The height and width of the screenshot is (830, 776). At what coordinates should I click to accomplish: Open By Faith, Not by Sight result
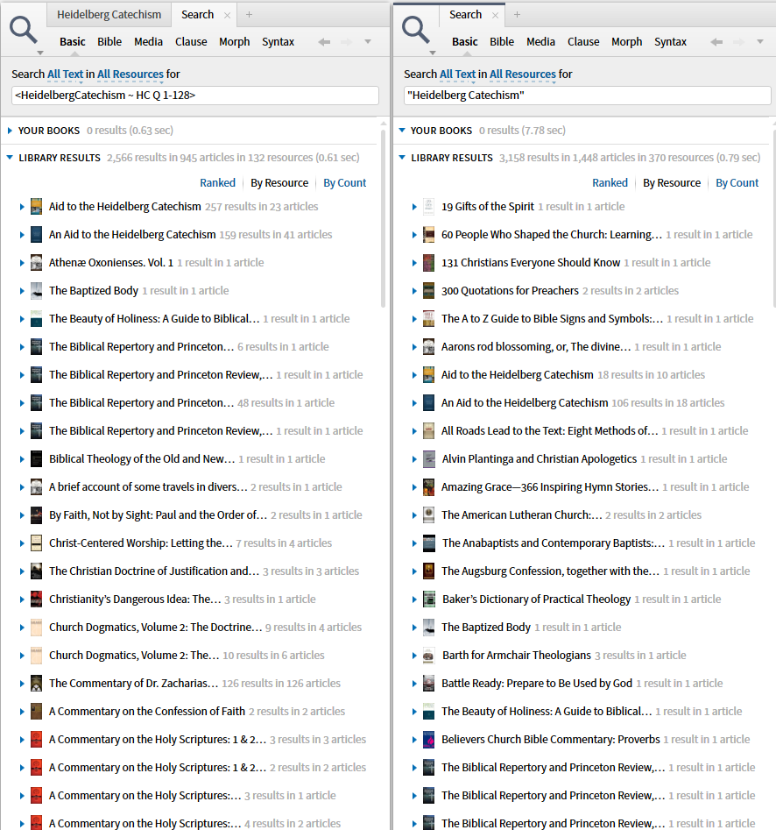159,515
